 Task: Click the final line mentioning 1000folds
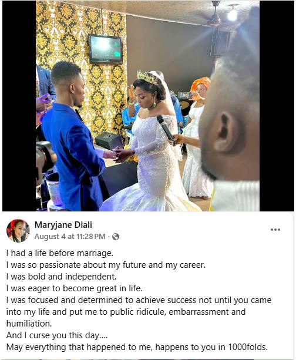tap(137, 347)
